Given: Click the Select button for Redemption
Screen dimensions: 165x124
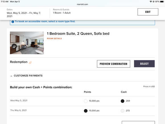Looking at the screenshot, I should [144, 64].
